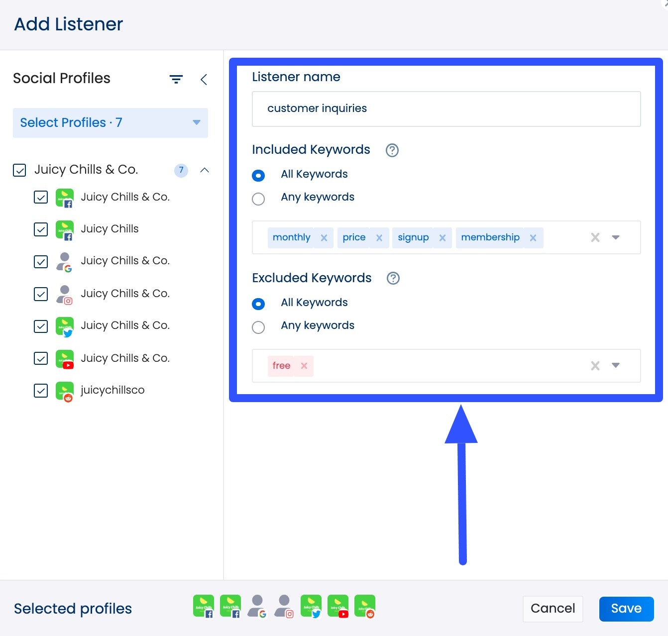The width and height of the screenshot is (668, 636).
Task: Click the help icon next to Excluded Keywords
Action: click(x=393, y=278)
